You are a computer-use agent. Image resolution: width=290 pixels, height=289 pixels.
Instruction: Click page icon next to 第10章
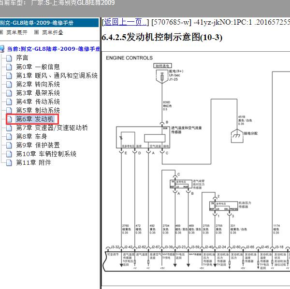pyautogui.click(x=9, y=154)
